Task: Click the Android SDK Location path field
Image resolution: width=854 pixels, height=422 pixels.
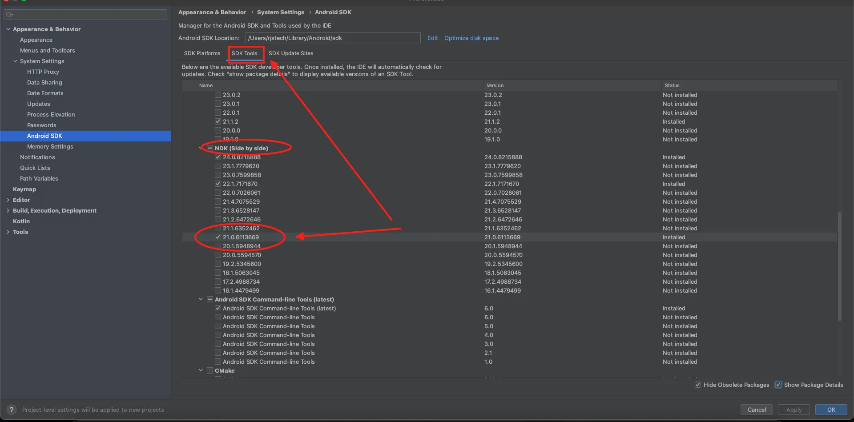Action: (333, 38)
